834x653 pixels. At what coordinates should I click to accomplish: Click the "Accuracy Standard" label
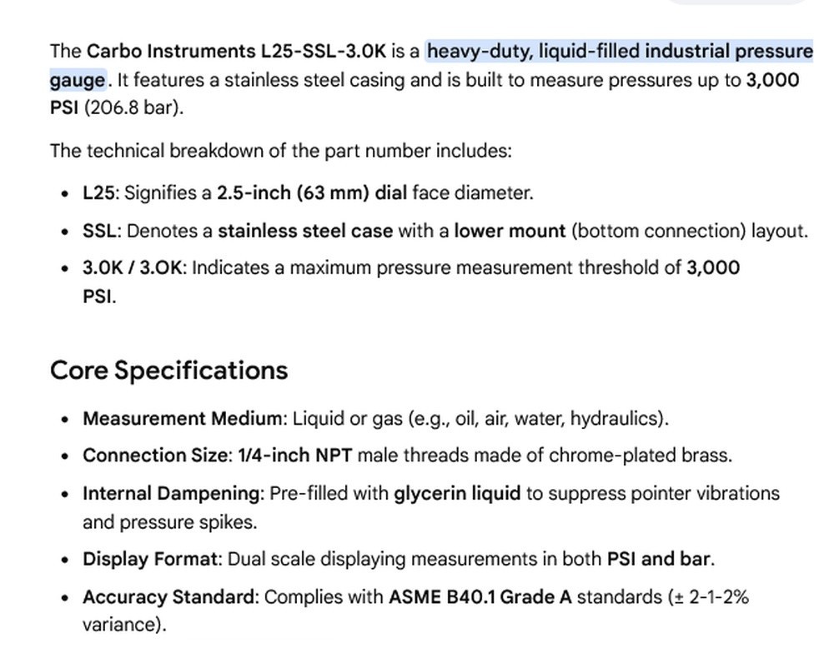click(168, 596)
